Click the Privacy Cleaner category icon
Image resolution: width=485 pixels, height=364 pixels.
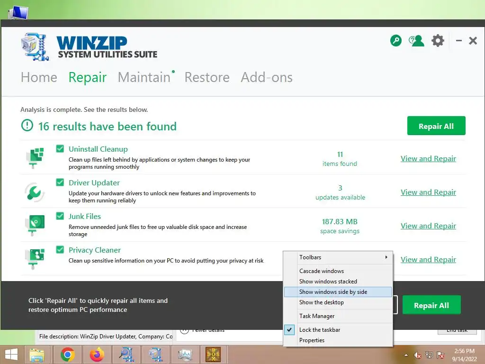coord(35,258)
